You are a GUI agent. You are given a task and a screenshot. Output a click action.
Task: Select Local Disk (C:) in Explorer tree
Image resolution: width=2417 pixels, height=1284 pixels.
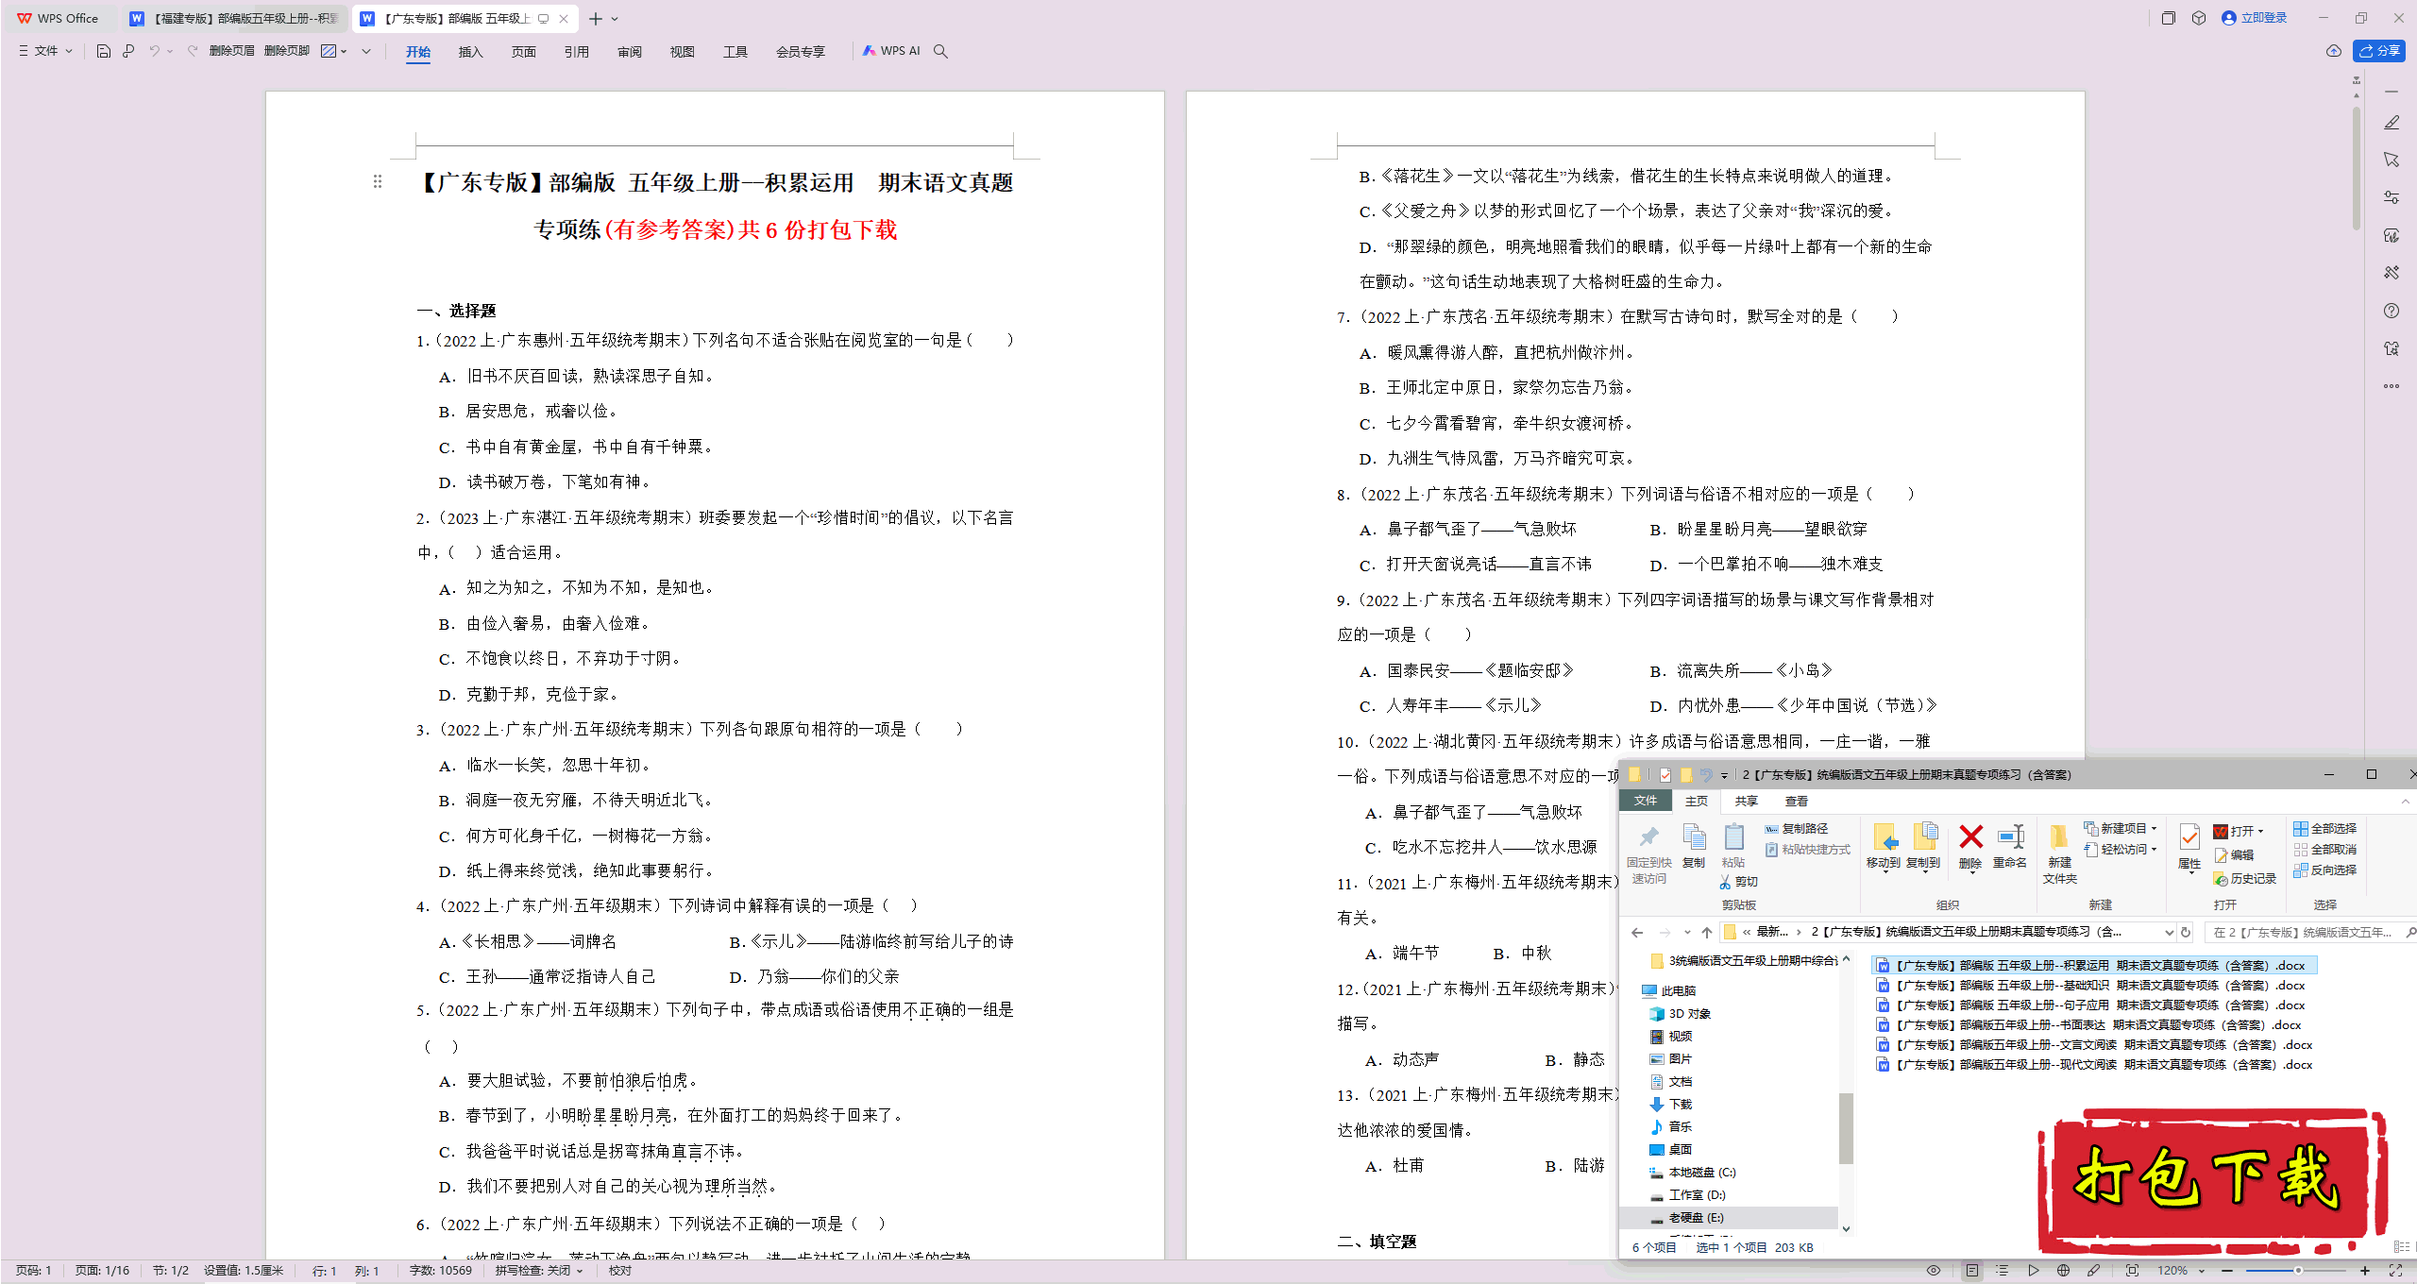[x=1693, y=1173]
